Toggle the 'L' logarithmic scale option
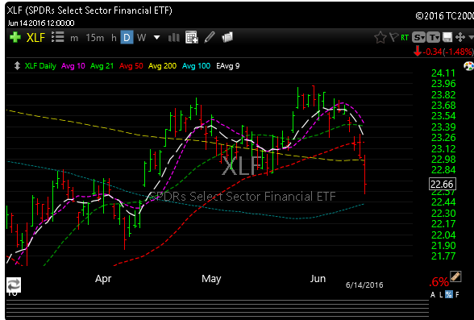474x320 pixels. click(441, 295)
